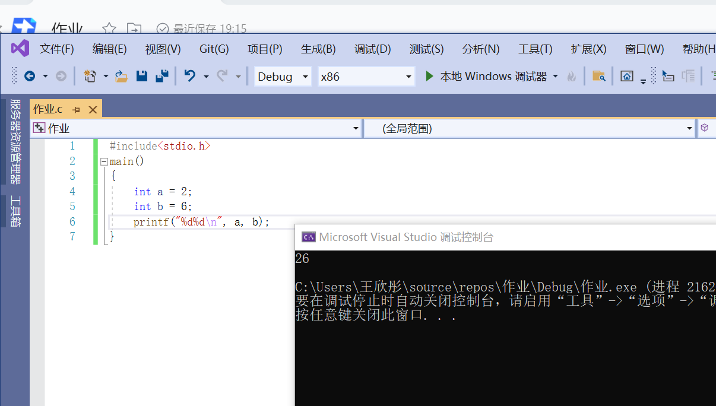The height and width of the screenshot is (406, 716).
Task: Expand the new item dropdown arrow
Action: click(x=106, y=77)
